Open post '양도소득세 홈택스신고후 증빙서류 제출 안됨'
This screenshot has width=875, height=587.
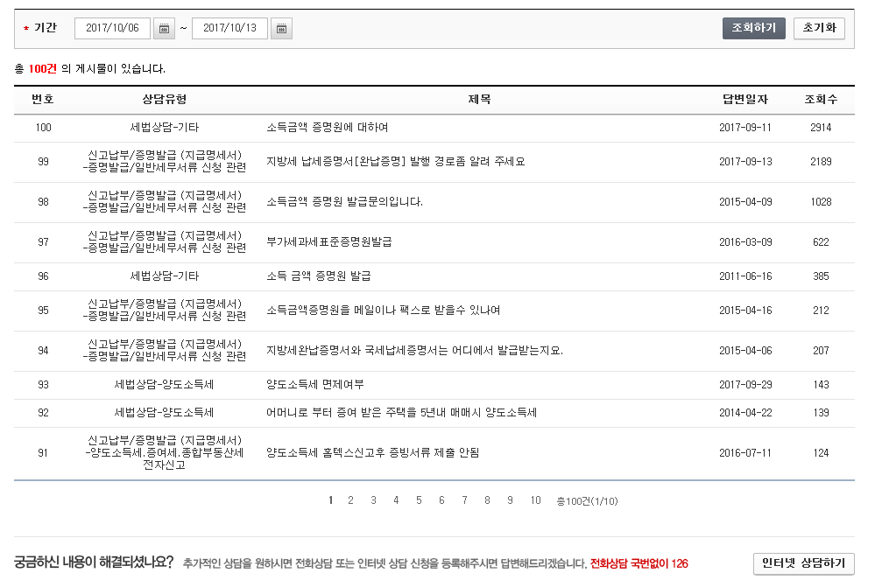click(x=372, y=453)
